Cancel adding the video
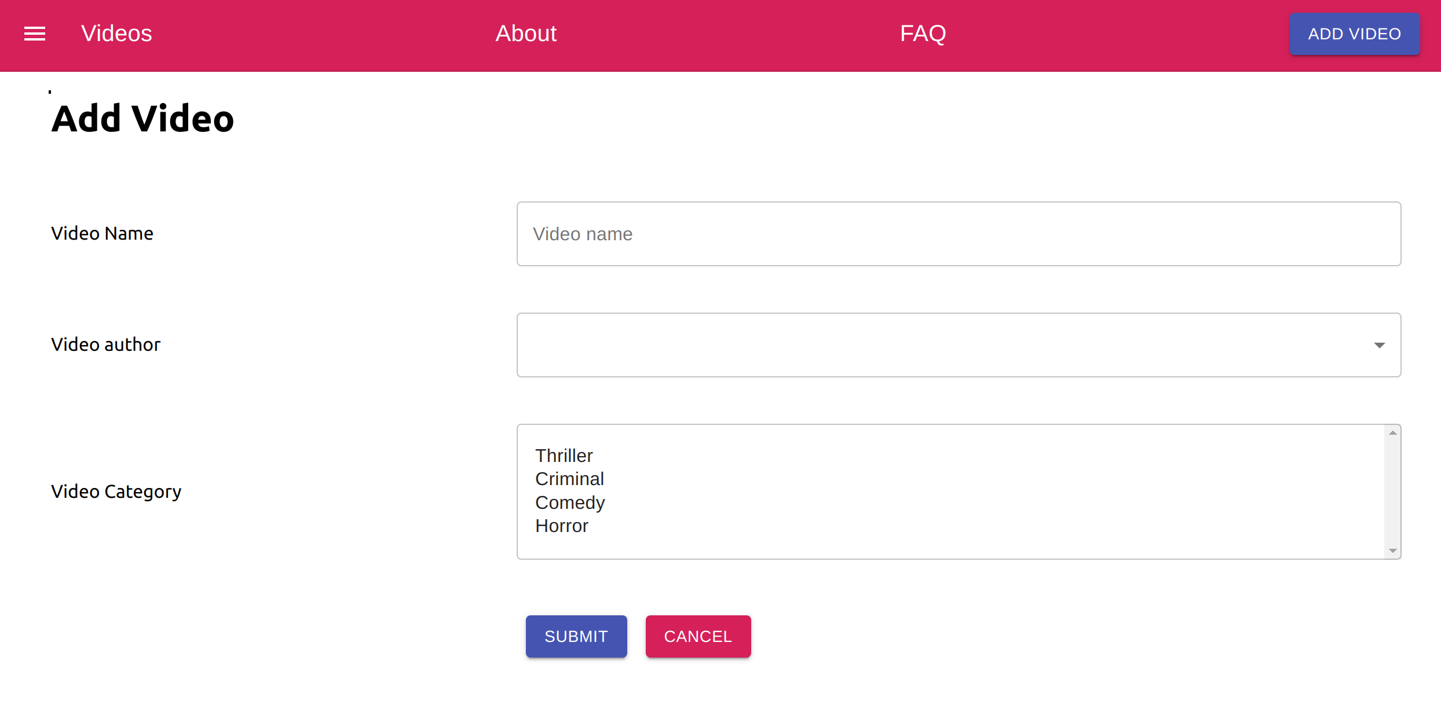Viewport: 1441px width, 712px height. 698,636
